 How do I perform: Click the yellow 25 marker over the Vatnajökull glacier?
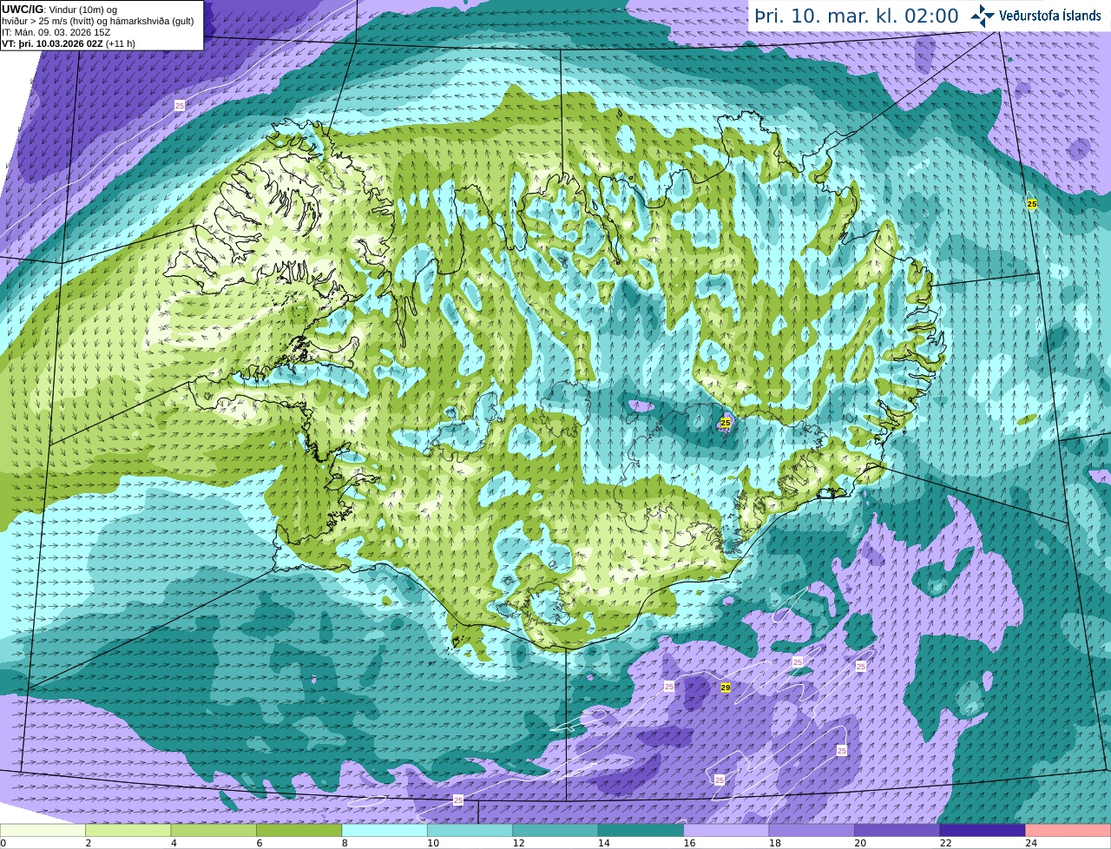click(x=726, y=423)
